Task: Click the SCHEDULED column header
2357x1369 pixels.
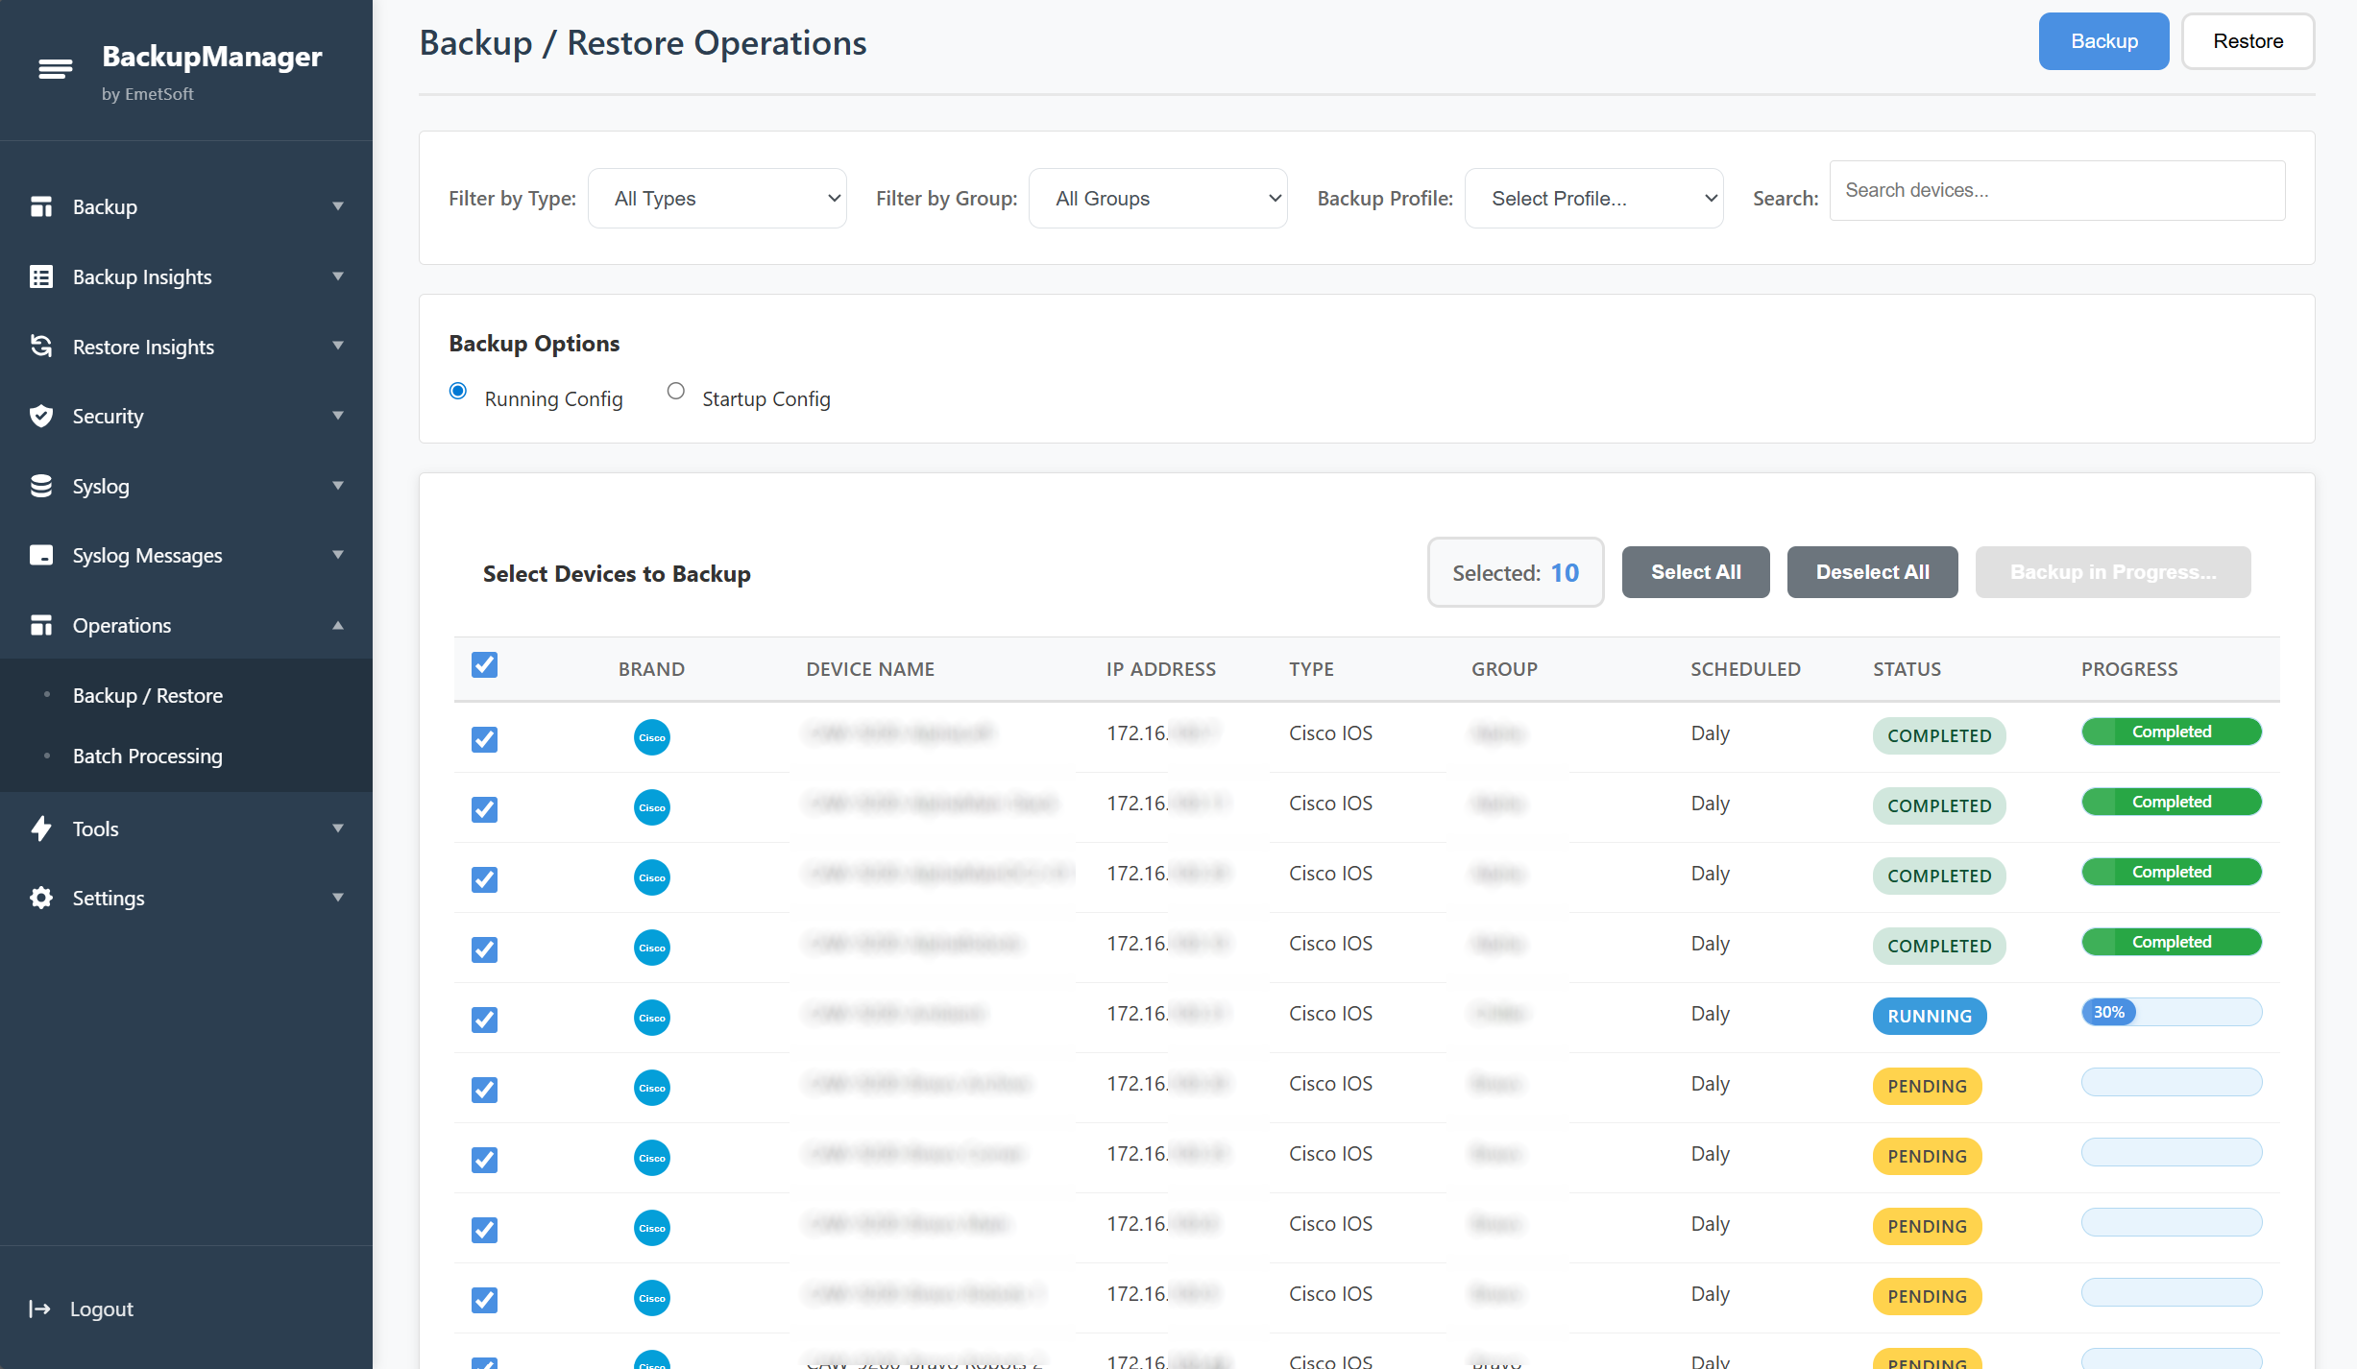Action: tap(1745, 669)
